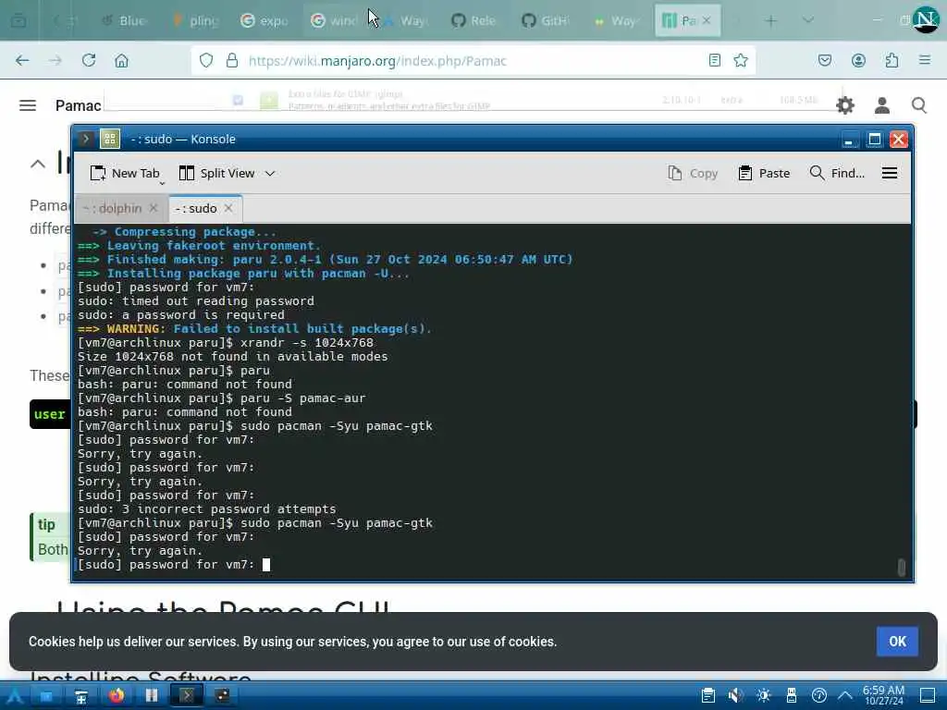Click Split View in Konsole toolbar
The height and width of the screenshot is (710, 947).
pyautogui.click(x=217, y=173)
